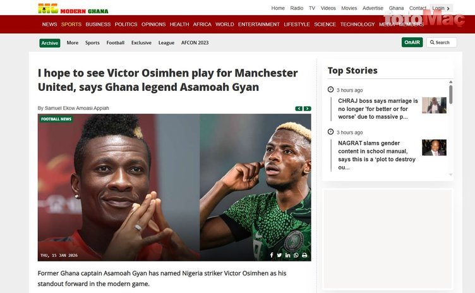Click the OnAIR button

[412, 42]
